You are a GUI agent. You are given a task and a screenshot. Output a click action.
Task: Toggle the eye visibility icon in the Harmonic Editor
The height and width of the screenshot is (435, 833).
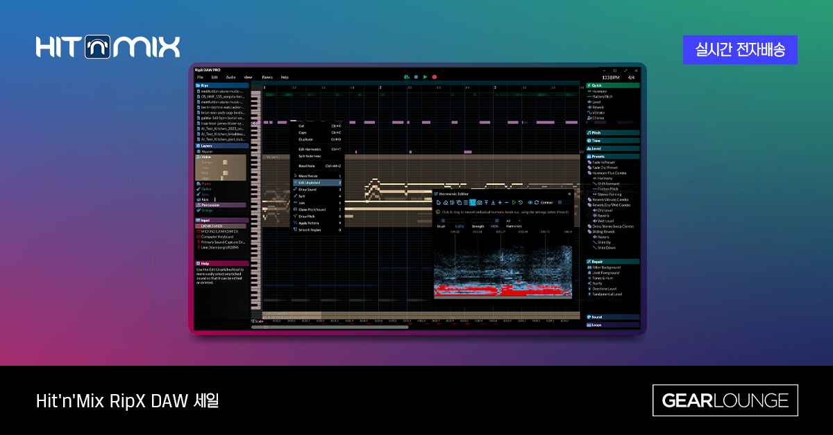[529, 202]
